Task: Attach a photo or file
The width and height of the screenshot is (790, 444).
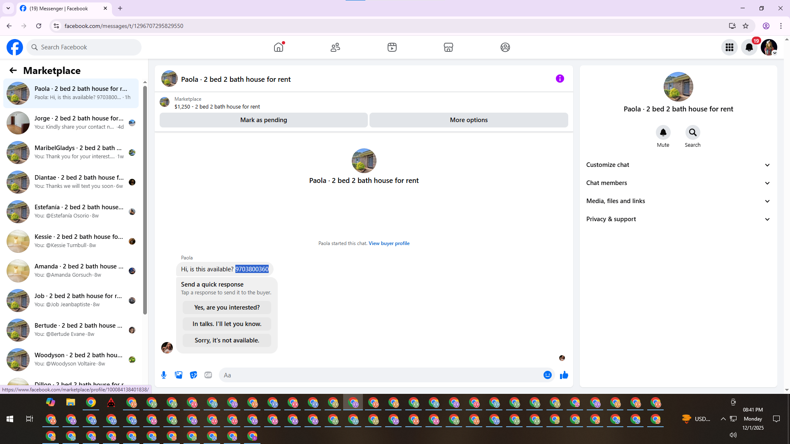Action: (179, 375)
